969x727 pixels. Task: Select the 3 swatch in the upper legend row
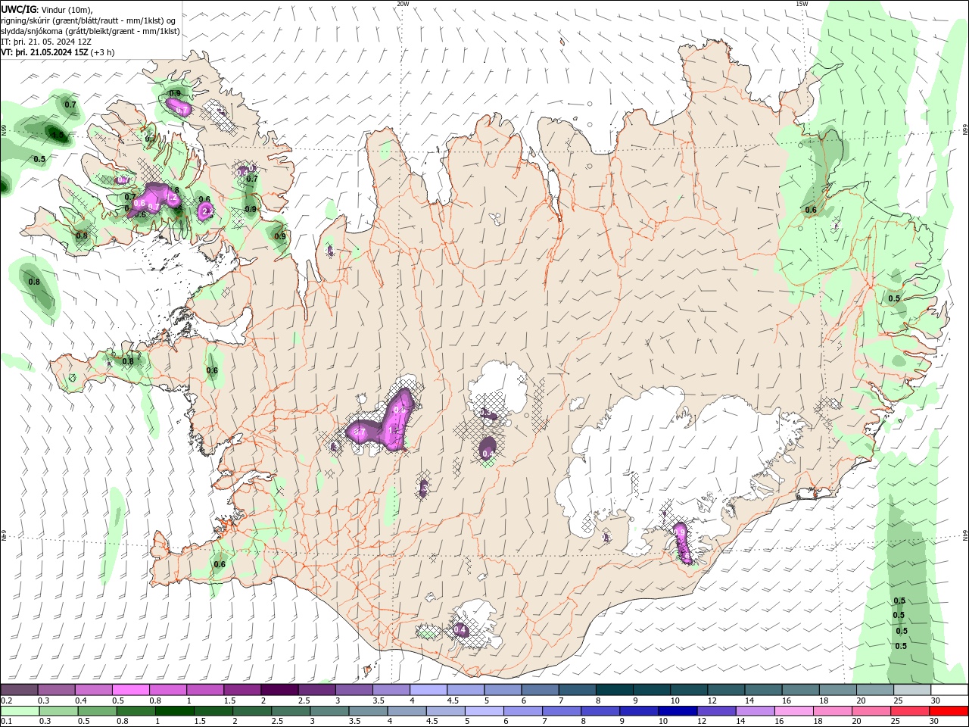[x=354, y=690]
